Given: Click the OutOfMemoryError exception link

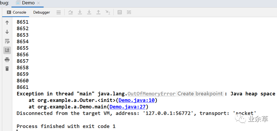Looking at the screenshot, I should [x=151, y=94].
